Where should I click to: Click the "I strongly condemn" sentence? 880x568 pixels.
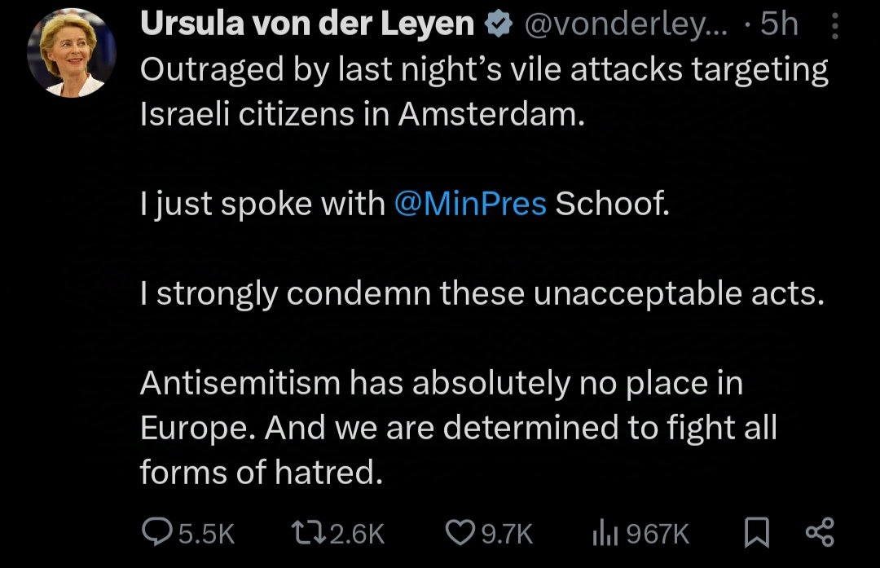(482, 293)
